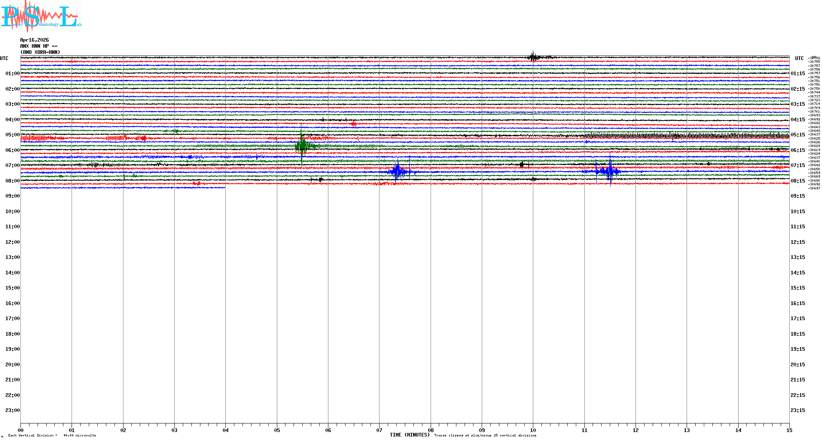Click the 12:15 label on right axis
Screen dimensions: 822x441
(797, 242)
